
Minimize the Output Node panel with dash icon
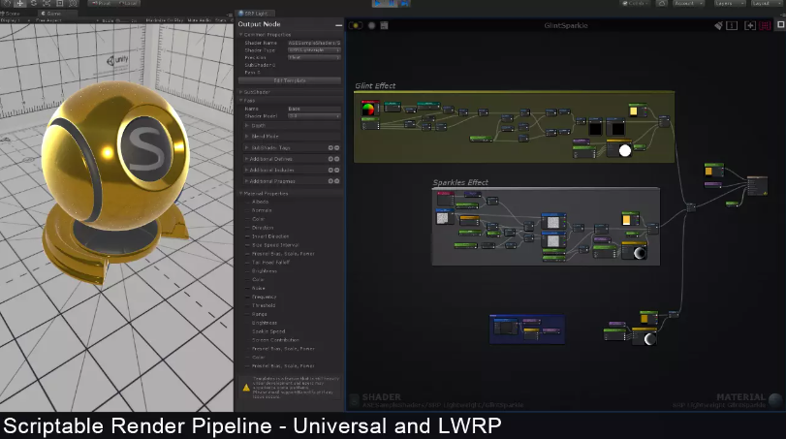point(339,24)
